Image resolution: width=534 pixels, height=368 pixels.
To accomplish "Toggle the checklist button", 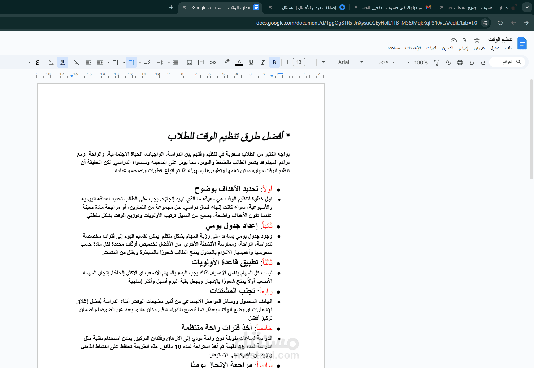I will point(147,62).
